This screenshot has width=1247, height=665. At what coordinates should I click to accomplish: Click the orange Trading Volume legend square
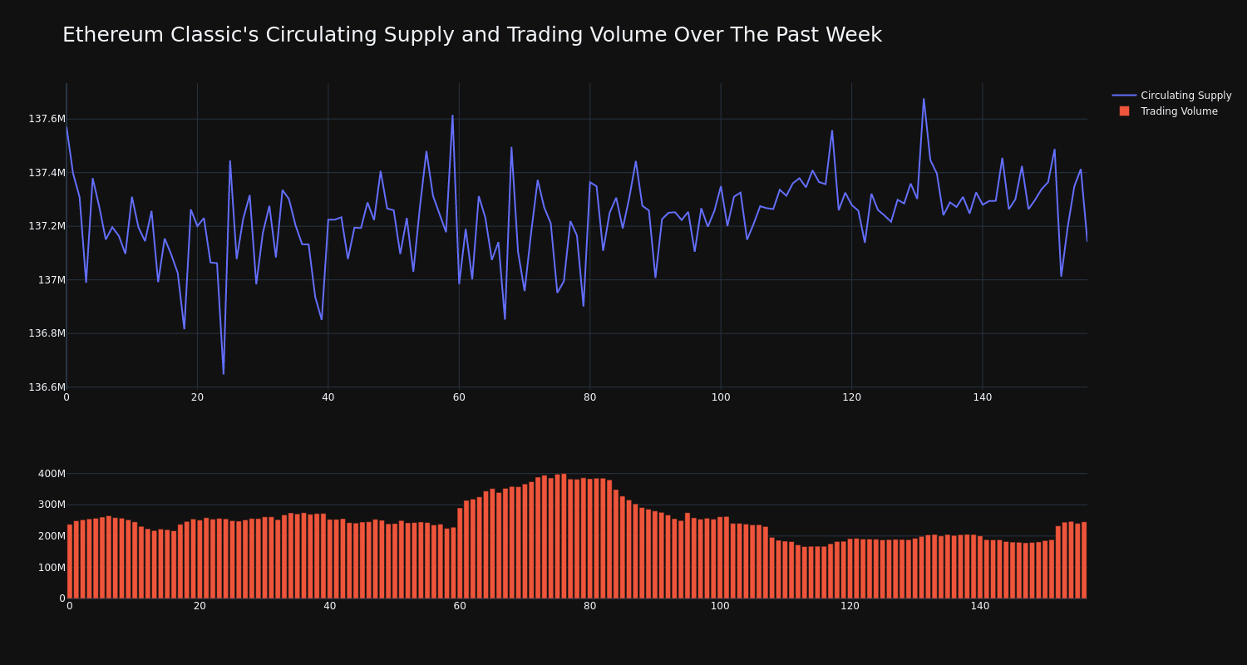point(1124,111)
